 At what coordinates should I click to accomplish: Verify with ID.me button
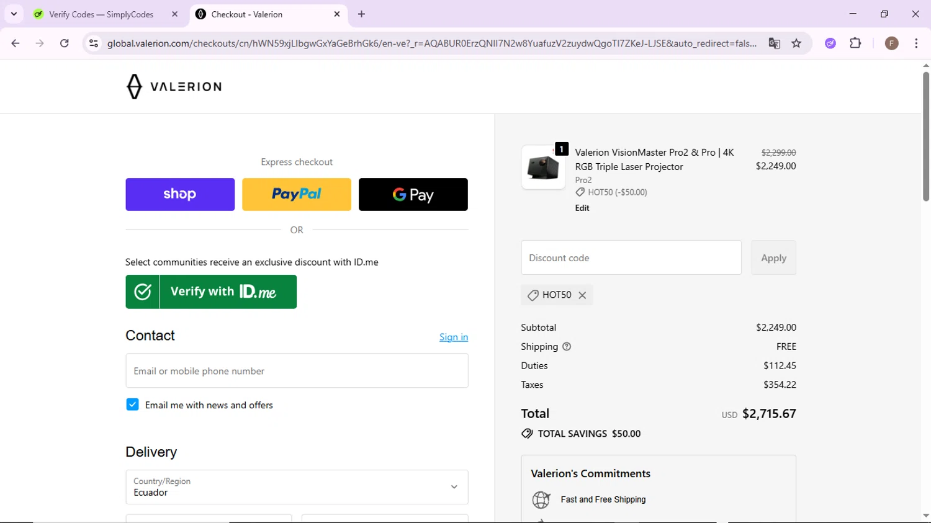pyautogui.click(x=211, y=292)
